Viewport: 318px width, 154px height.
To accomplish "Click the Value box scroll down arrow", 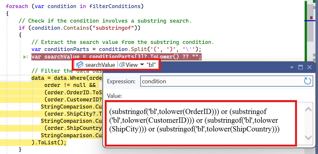I will pyautogui.click(x=308, y=138).
